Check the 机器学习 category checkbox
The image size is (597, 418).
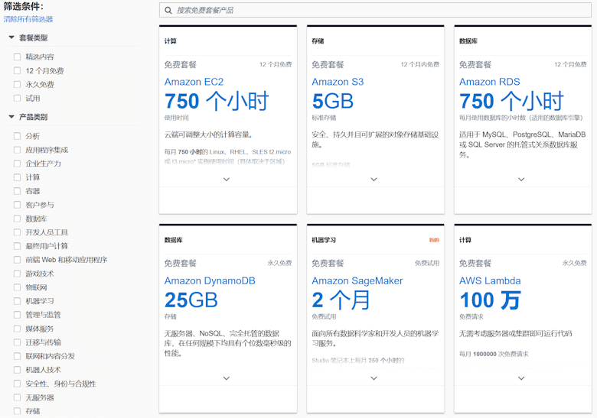pyautogui.click(x=17, y=301)
